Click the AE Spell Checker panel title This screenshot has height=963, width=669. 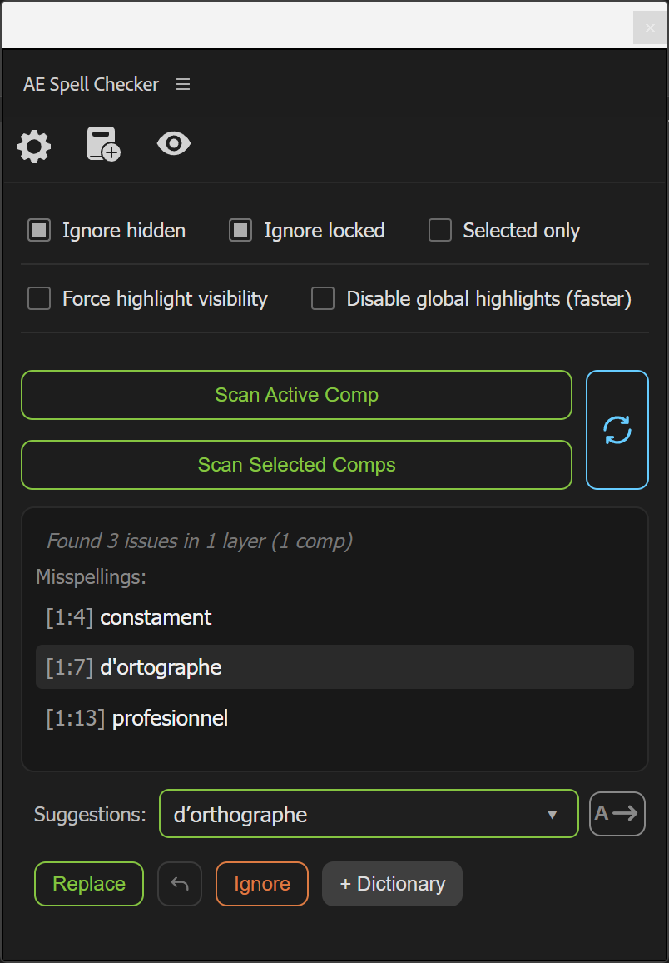(x=92, y=84)
